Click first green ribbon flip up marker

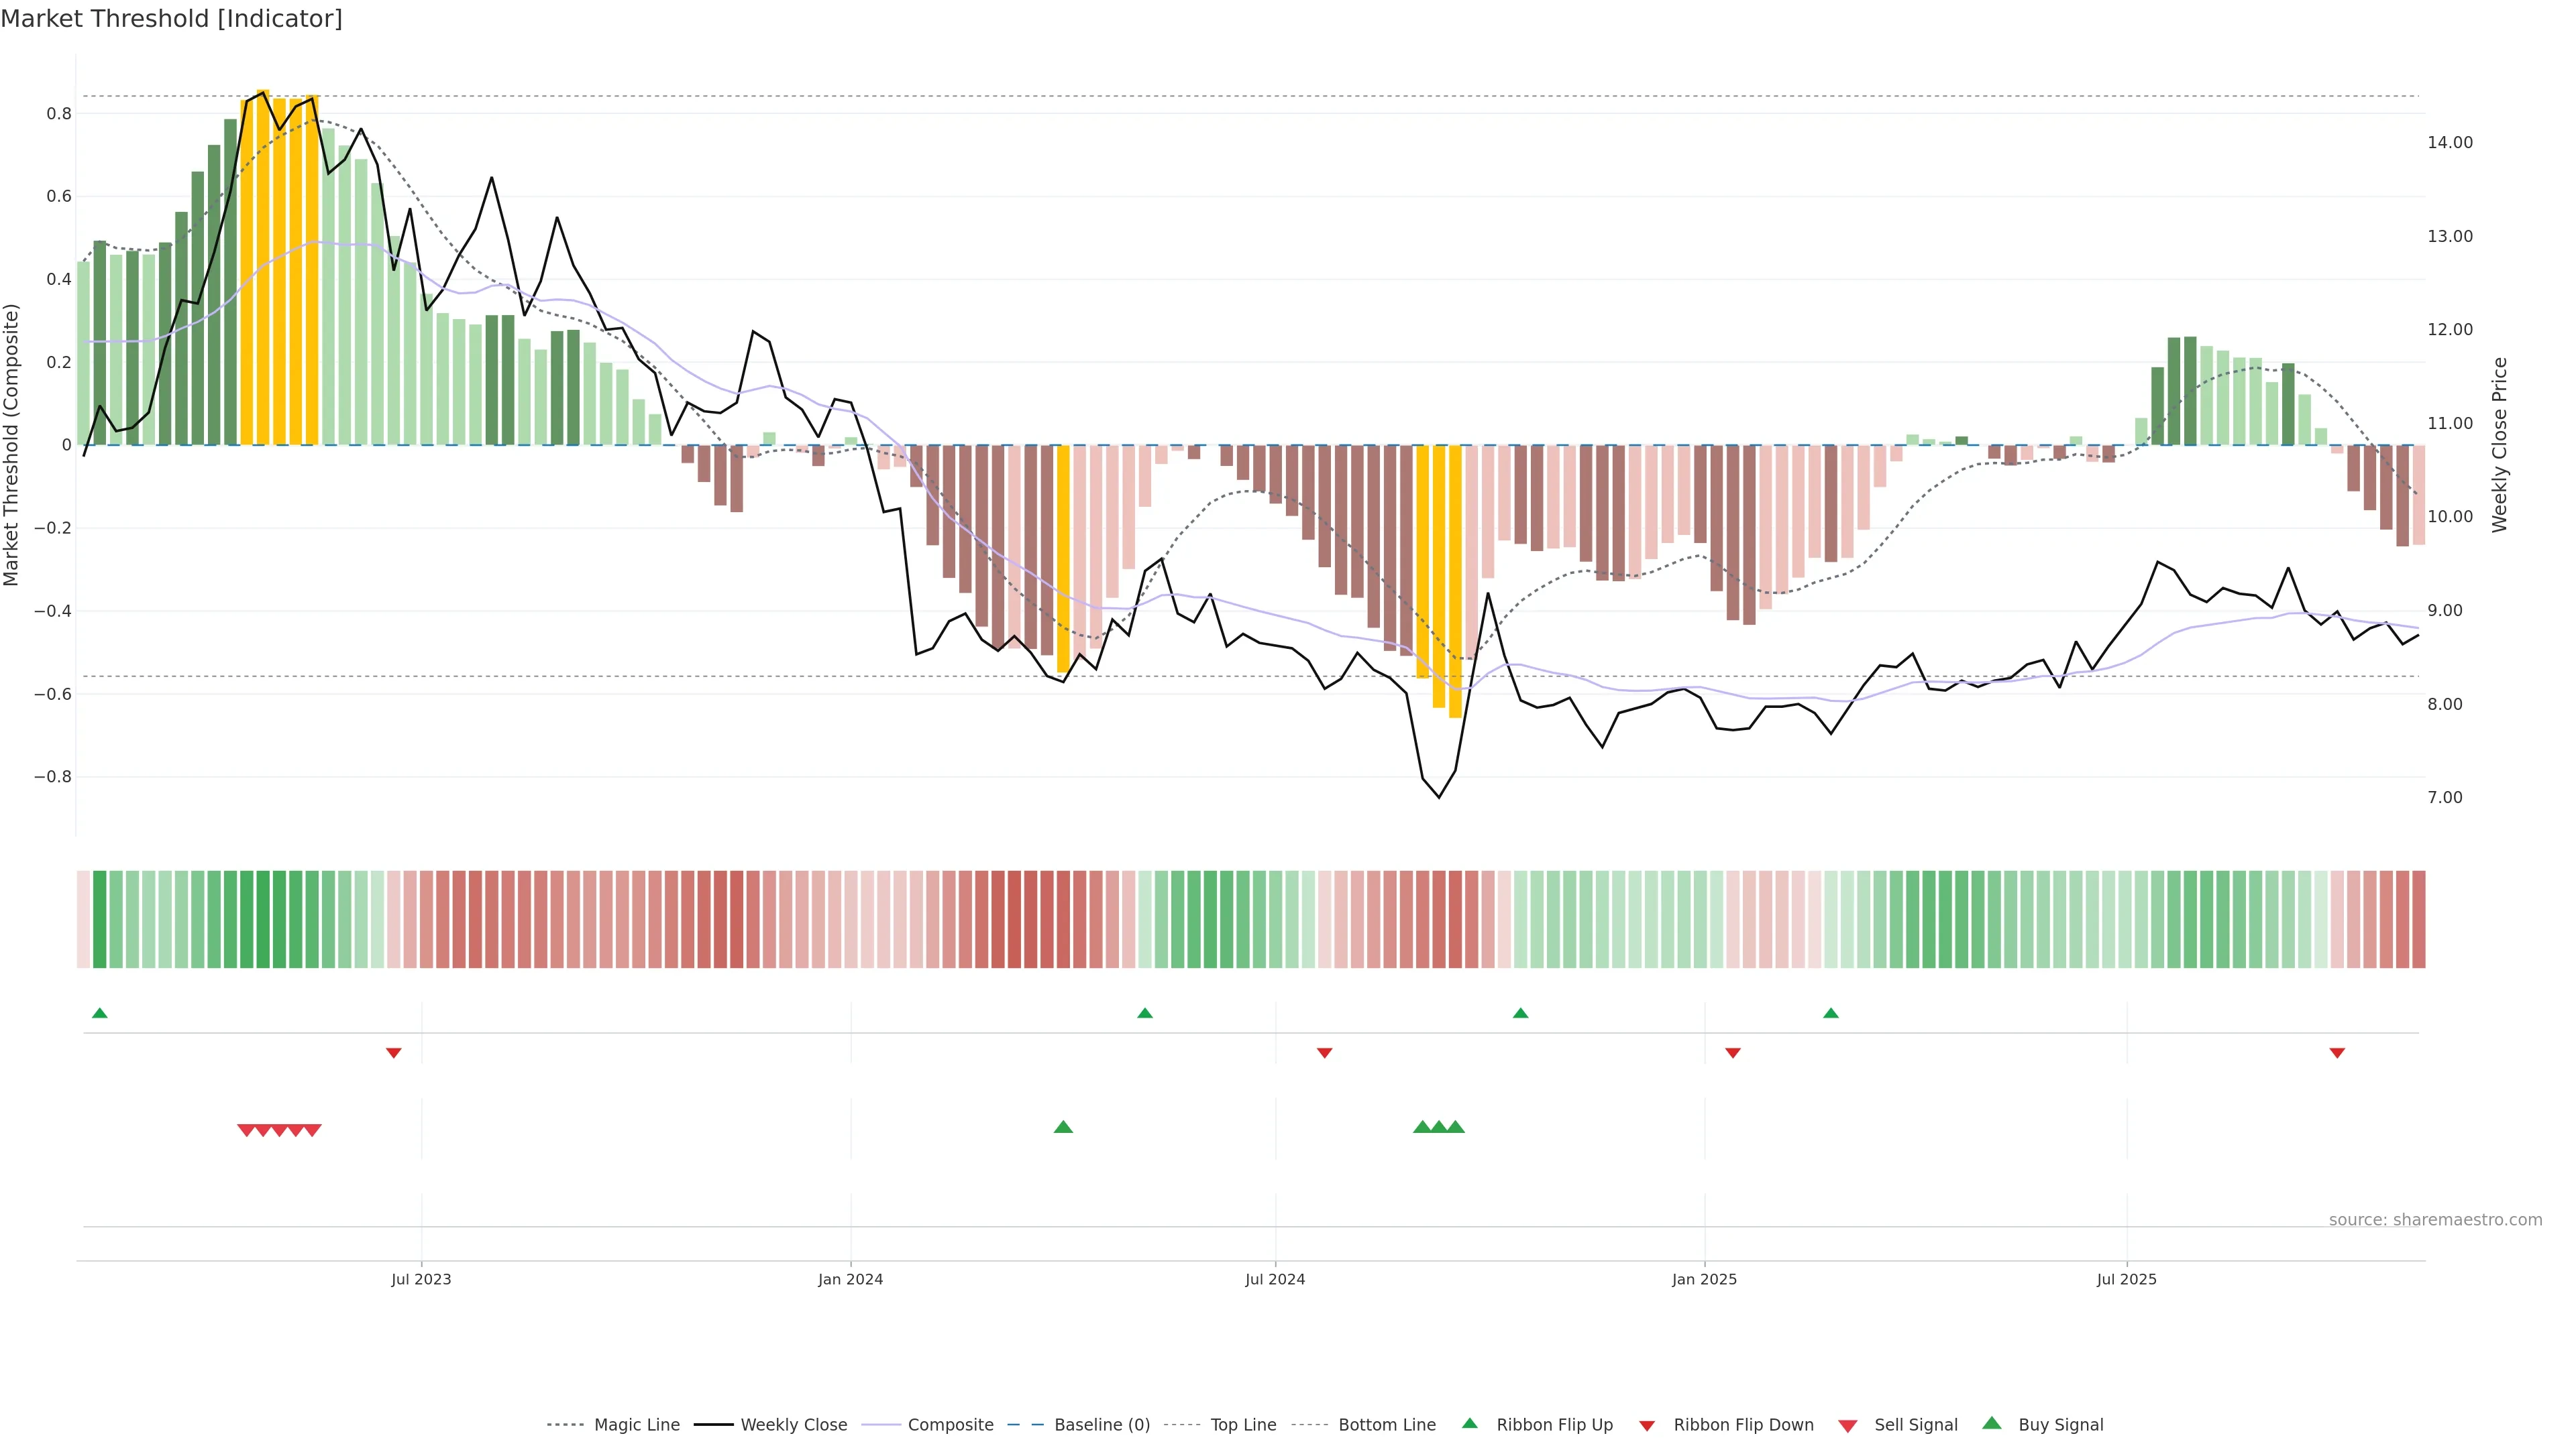pos(99,1014)
